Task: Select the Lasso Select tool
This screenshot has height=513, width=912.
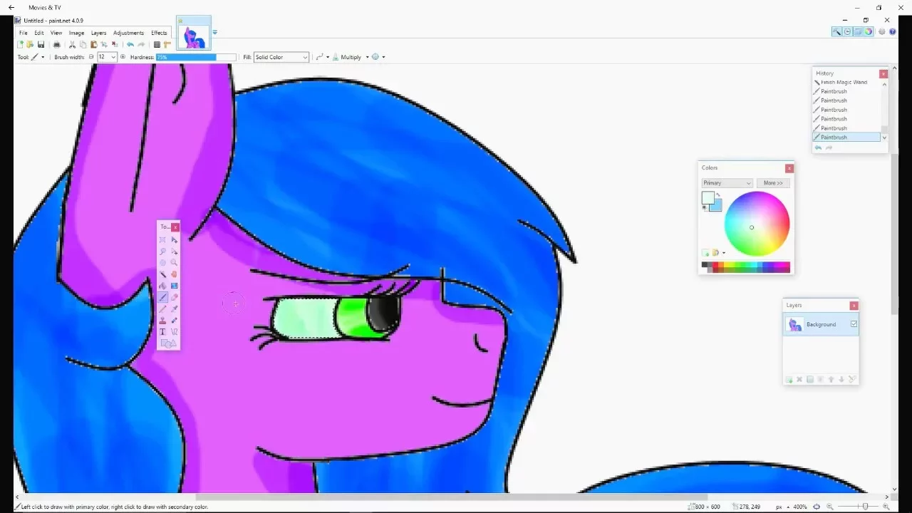Action: click(x=162, y=252)
